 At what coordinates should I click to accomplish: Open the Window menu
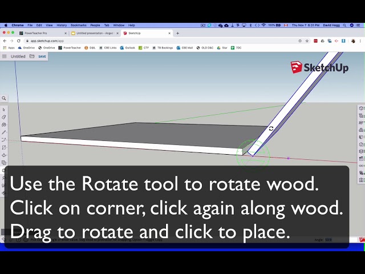(x=119, y=25)
